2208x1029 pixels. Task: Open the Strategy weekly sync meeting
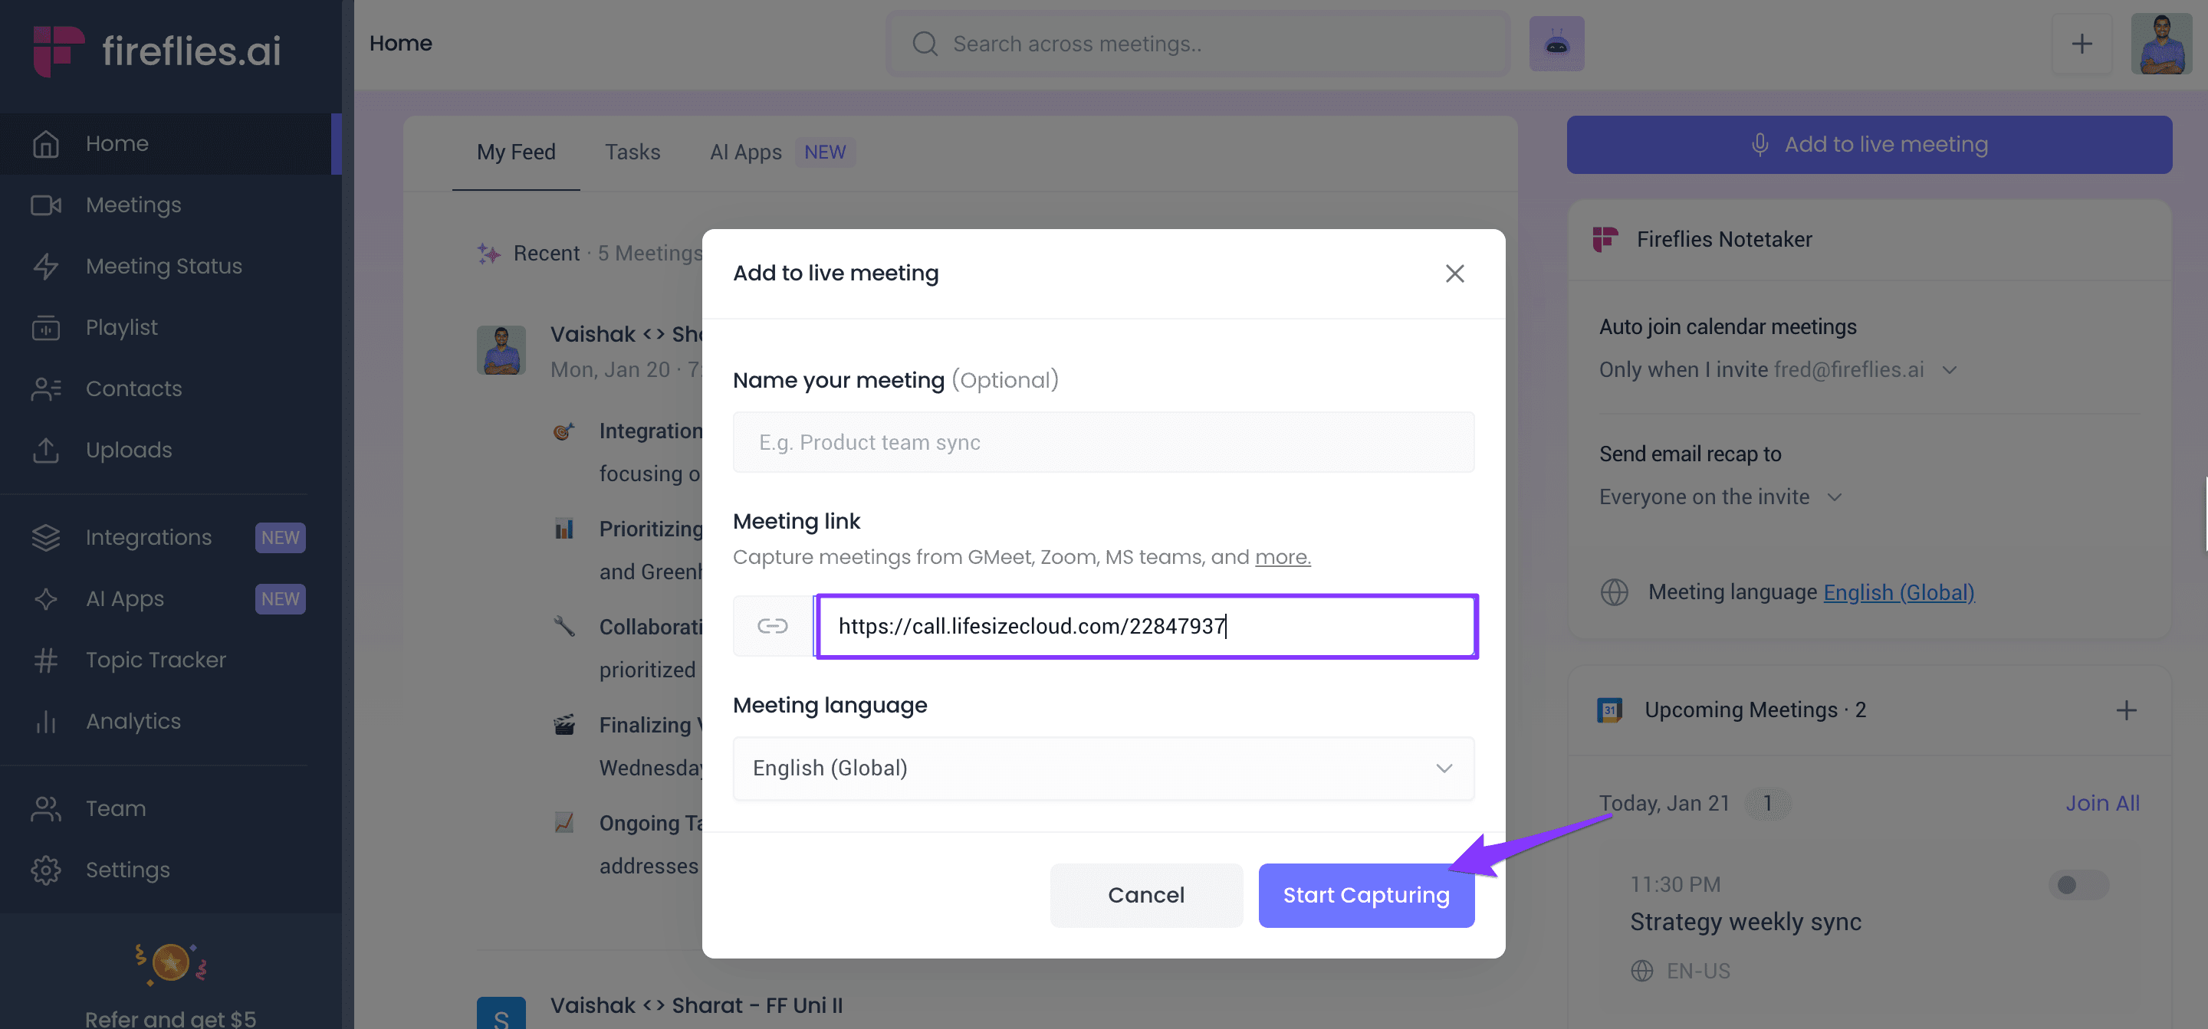[1745, 922]
